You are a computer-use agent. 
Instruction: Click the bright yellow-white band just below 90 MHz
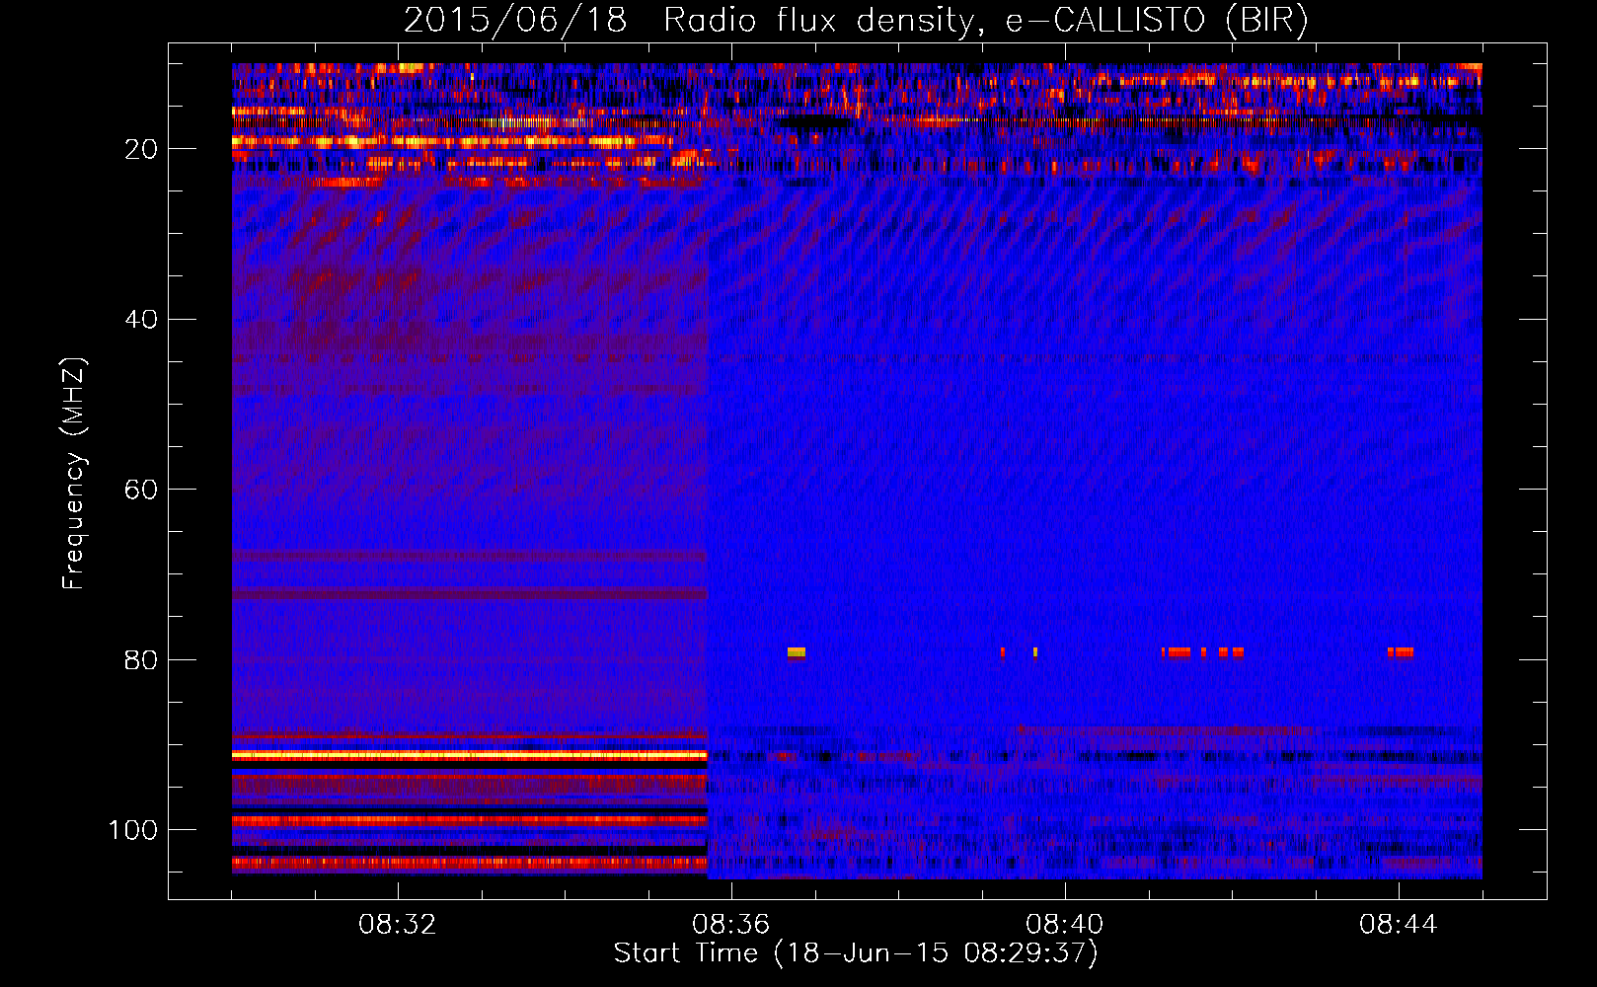470,755
